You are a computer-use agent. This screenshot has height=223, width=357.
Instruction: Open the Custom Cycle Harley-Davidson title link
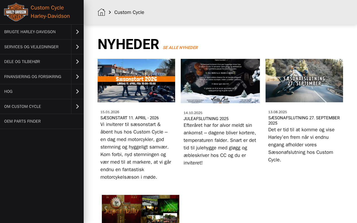pos(50,12)
